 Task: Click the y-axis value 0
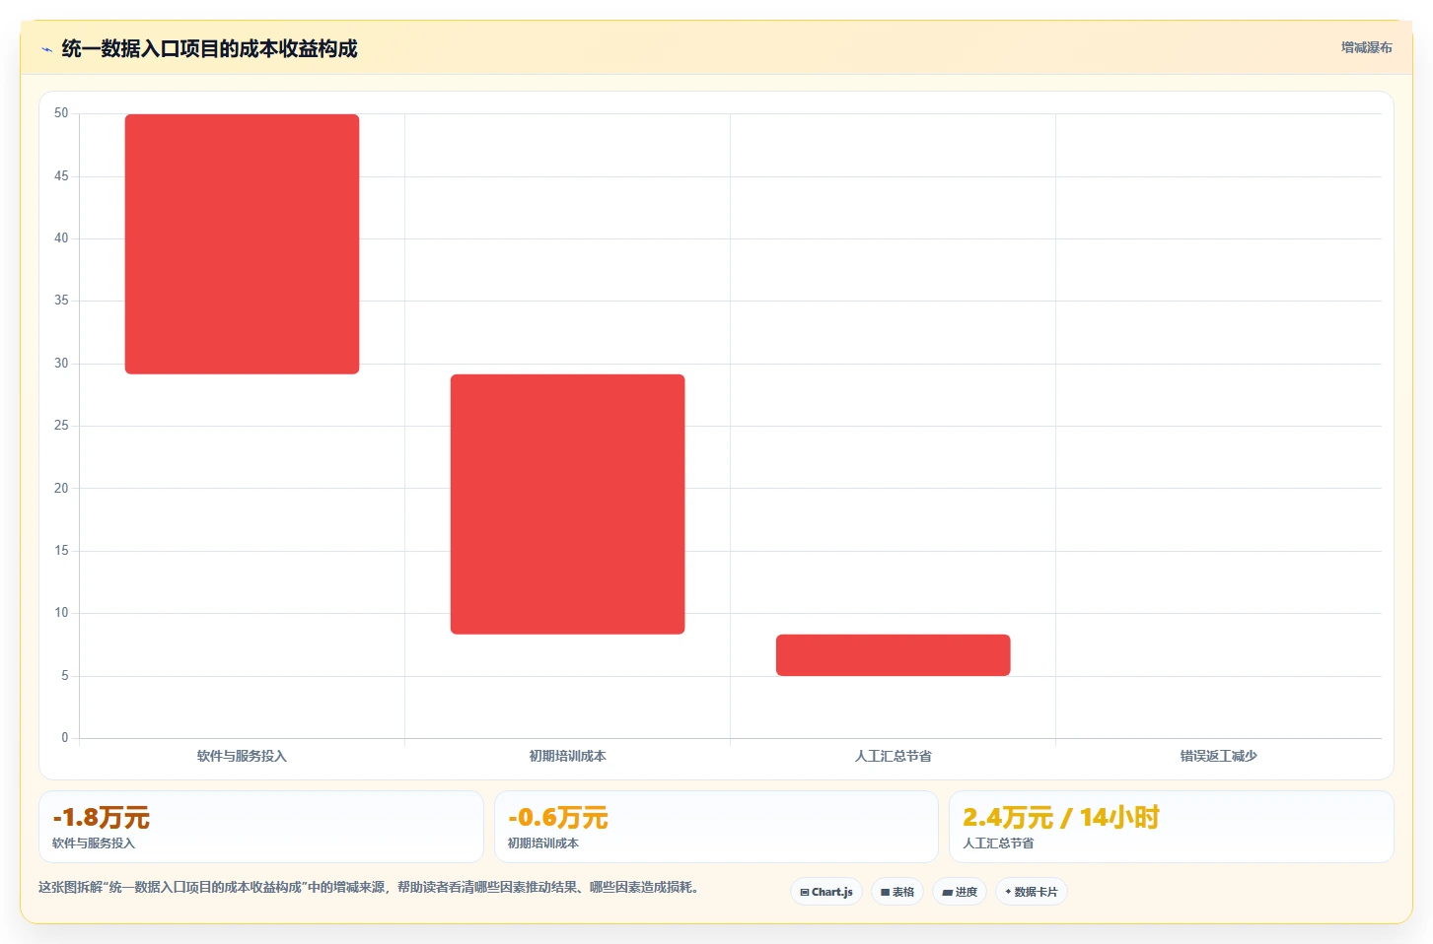click(65, 738)
